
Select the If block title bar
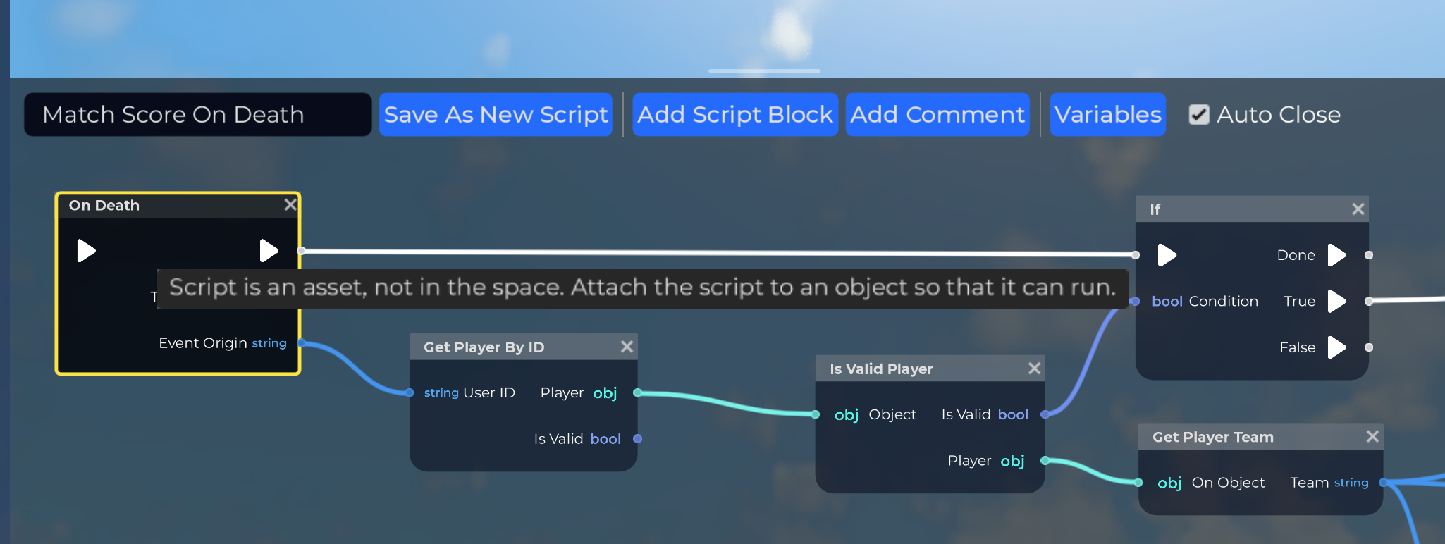tap(1252, 209)
